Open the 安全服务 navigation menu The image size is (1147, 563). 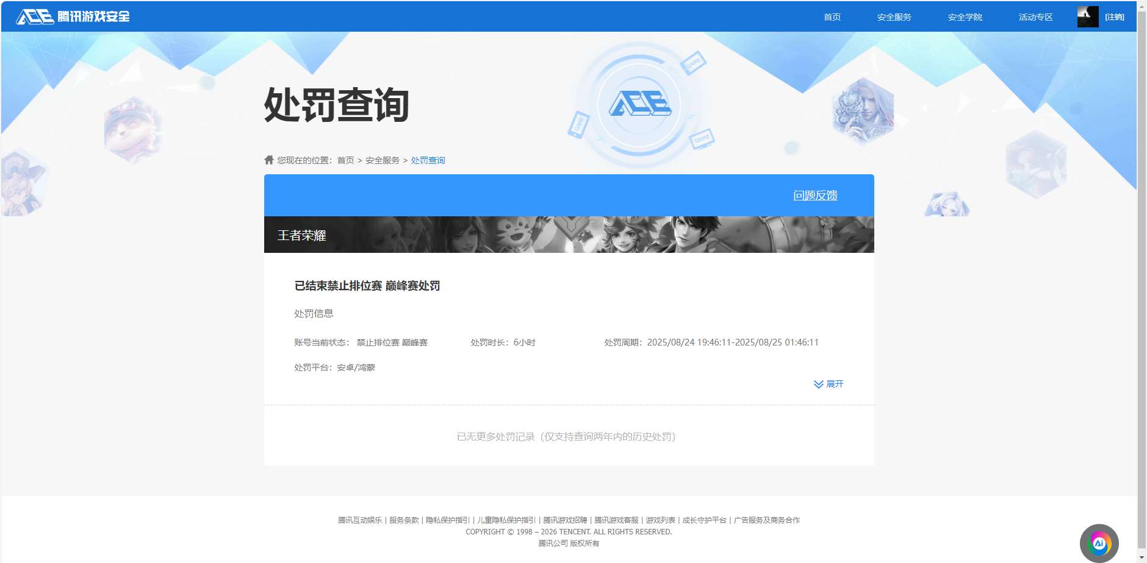893,16
